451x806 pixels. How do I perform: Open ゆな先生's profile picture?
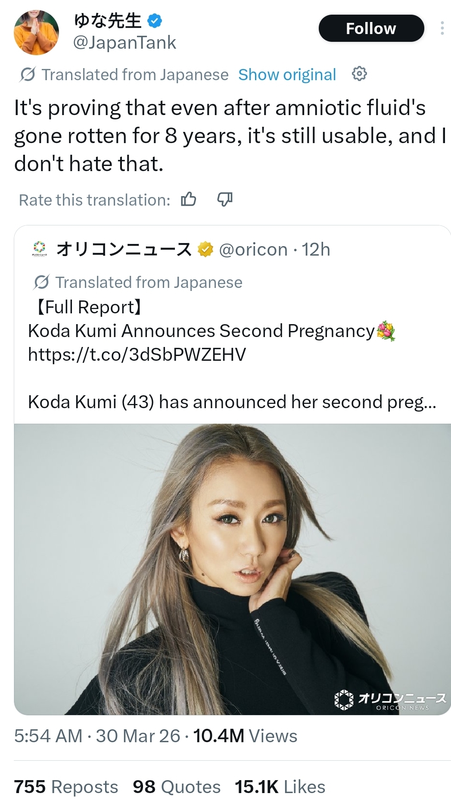click(x=36, y=33)
